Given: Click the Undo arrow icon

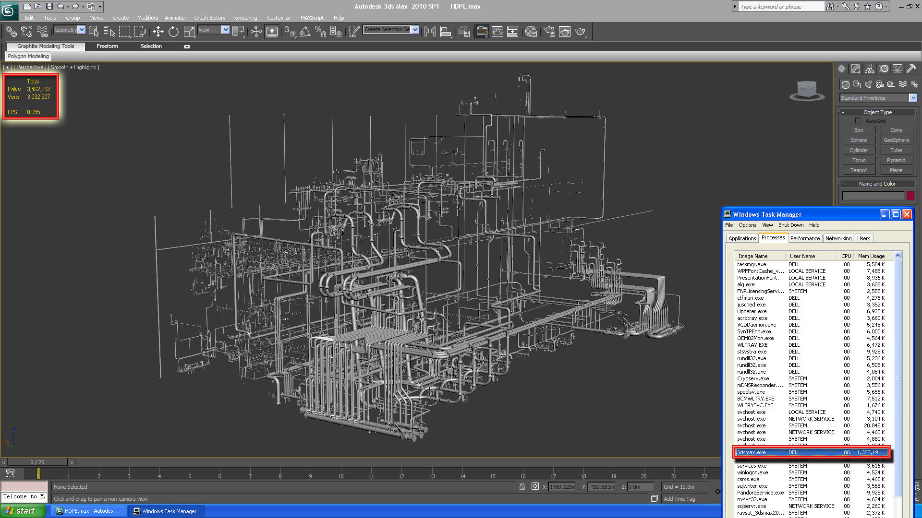Looking at the screenshot, I should [x=61, y=7].
